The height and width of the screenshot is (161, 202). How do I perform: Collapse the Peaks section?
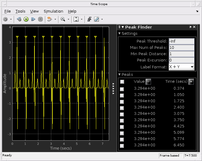120,75
